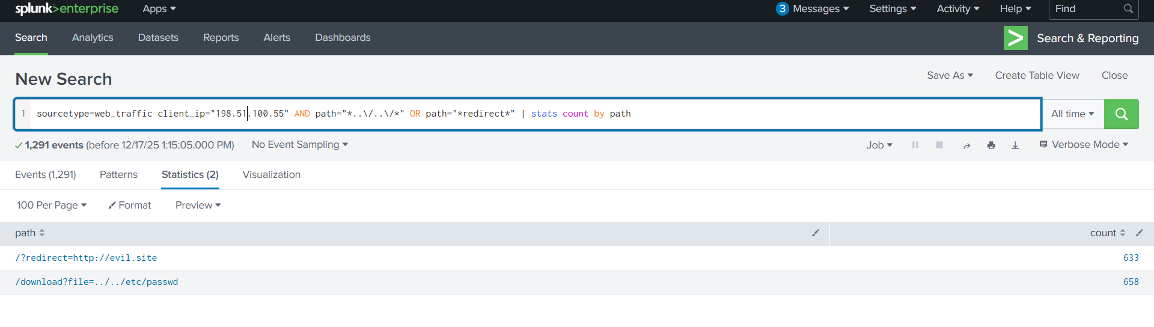Click the Share job arrow icon
The image size is (1154, 327).
[966, 145]
